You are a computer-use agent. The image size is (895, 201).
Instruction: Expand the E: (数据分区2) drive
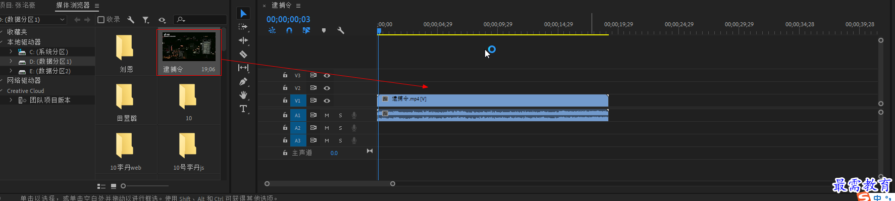pyautogui.click(x=11, y=71)
